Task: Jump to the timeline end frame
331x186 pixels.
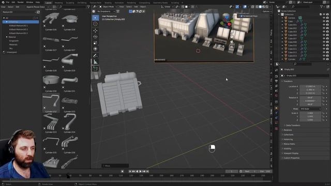Action: click(x=147, y=172)
